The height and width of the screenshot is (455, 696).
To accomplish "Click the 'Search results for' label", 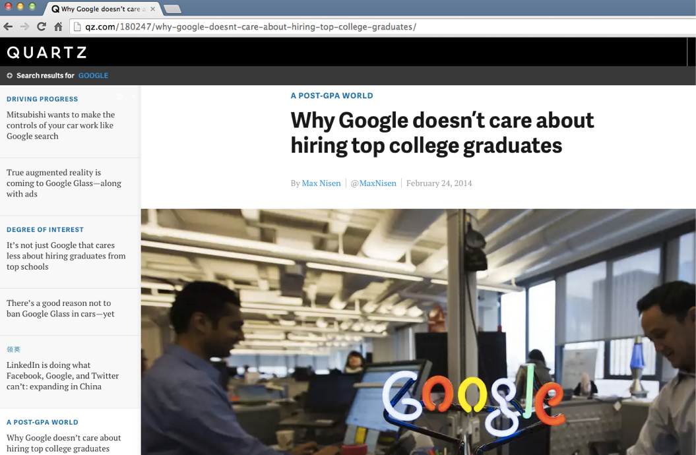I will 46,76.
